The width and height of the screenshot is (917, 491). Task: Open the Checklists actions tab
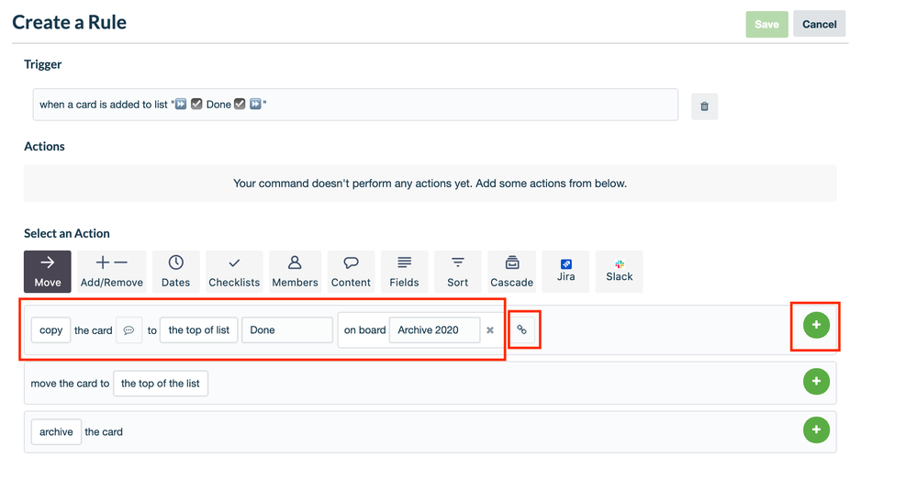pyautogui.click(x=234, y=272)
